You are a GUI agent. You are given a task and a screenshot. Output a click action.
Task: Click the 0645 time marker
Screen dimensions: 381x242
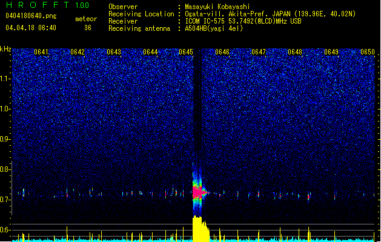tap(186, 52)
